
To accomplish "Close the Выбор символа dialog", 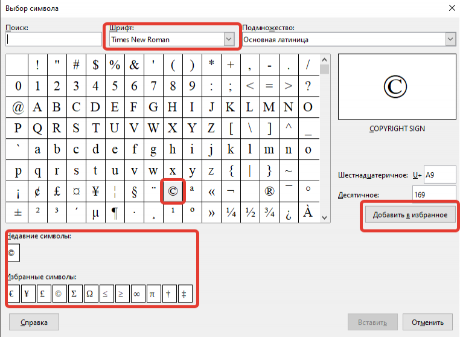I will [452, 8].
